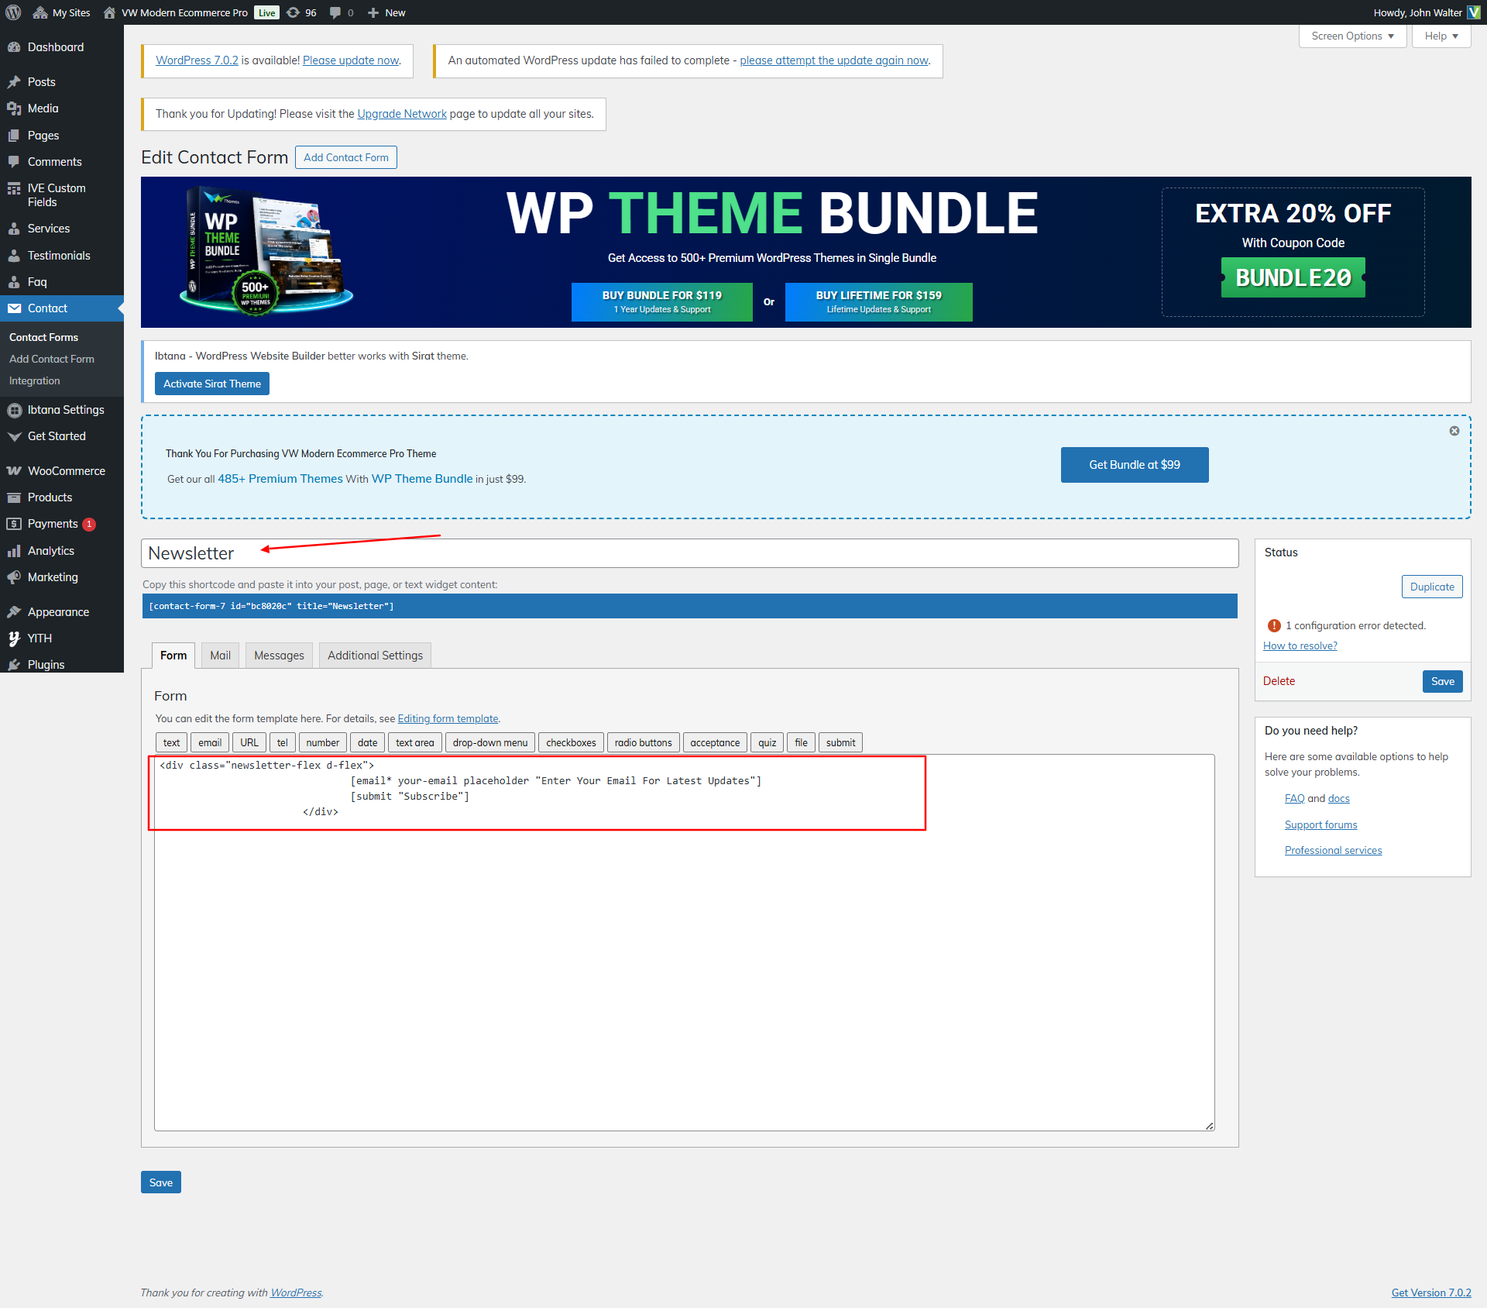Image resolution: width=1487 pixels, height=1308 pixels.
Task: Click the user avatar icon beside Howdy, John Walter
Action: (1474, 12)
